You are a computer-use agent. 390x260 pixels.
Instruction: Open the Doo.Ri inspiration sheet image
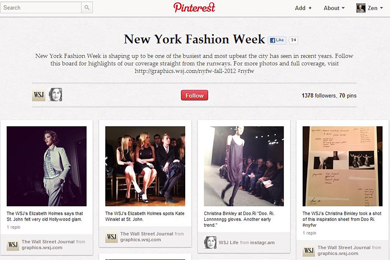click(x=343, y=166)
